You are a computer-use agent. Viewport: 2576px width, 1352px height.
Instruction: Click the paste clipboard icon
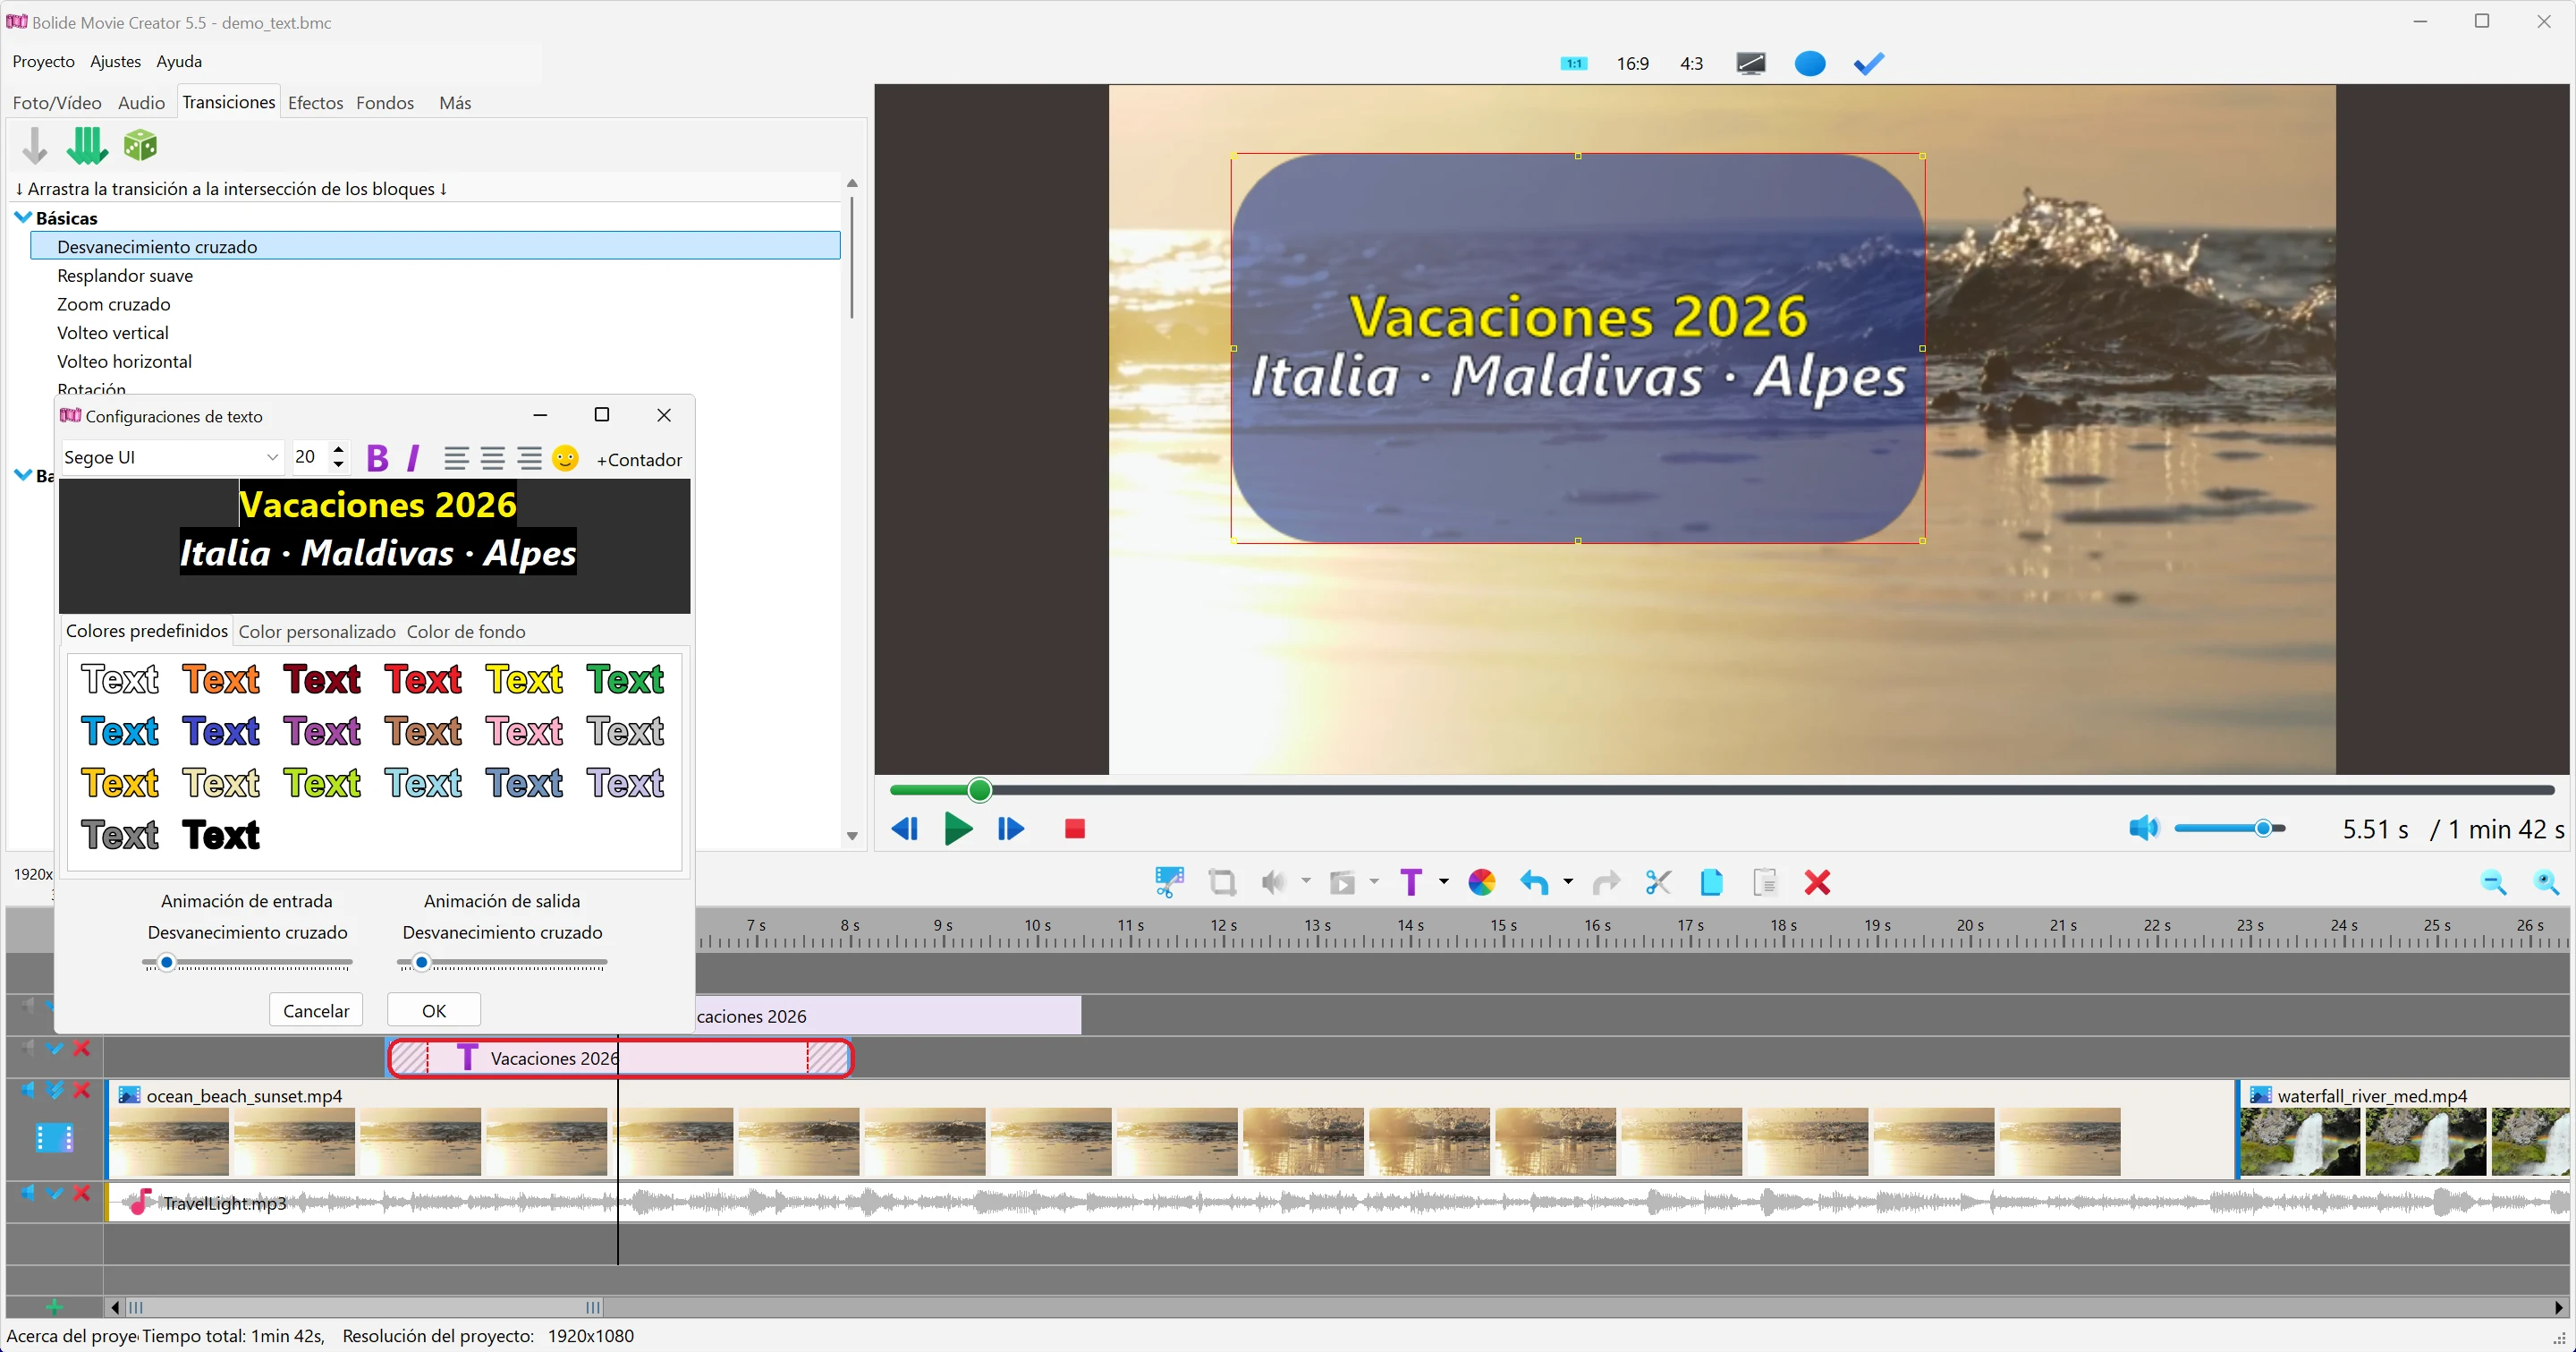click(x=1765, y=882)
